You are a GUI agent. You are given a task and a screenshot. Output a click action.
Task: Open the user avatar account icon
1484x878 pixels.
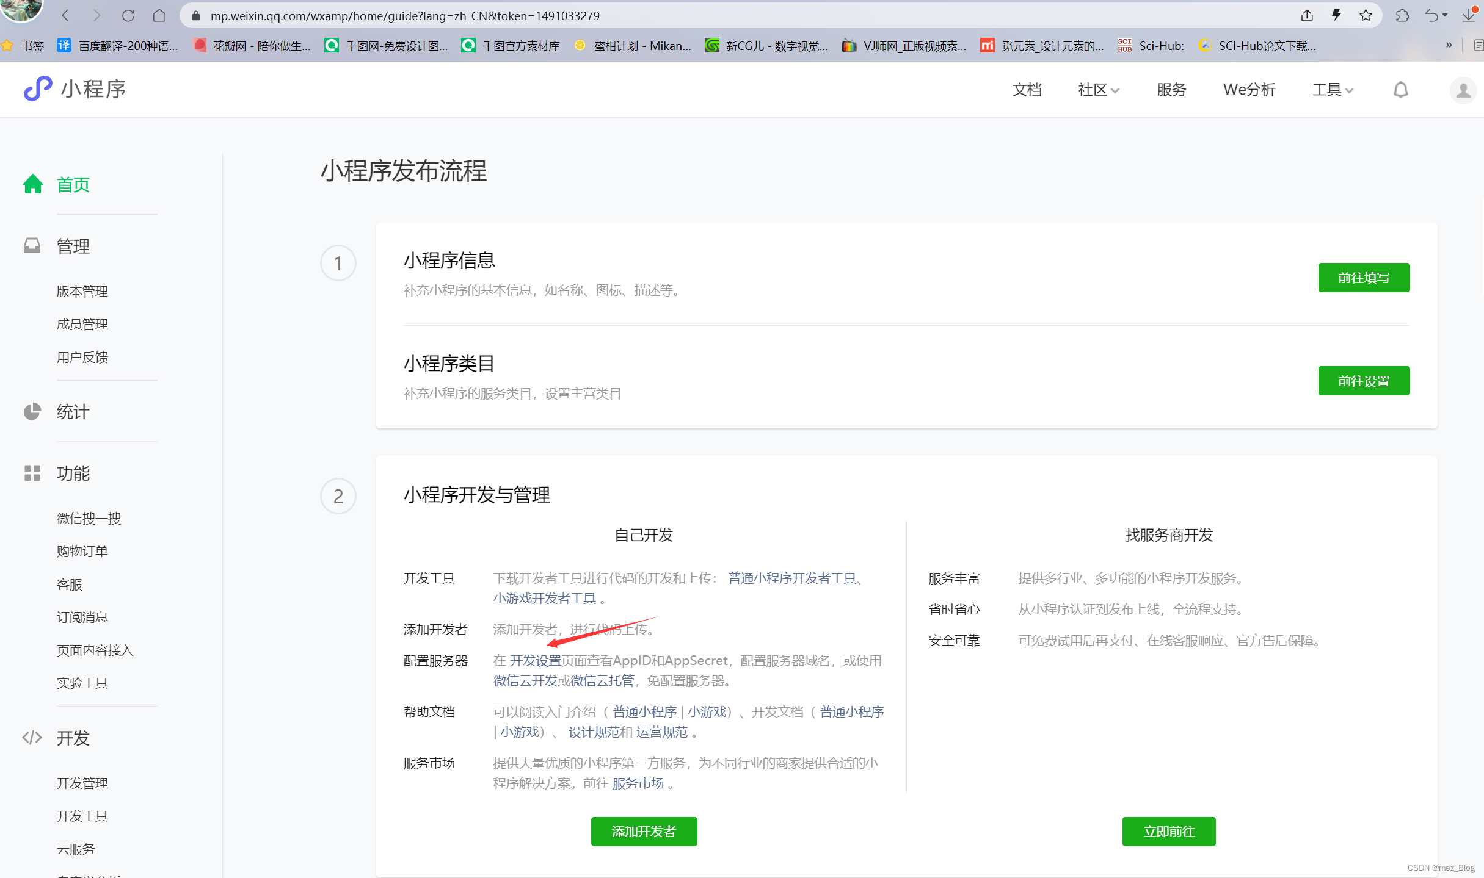coord(1463,90)
